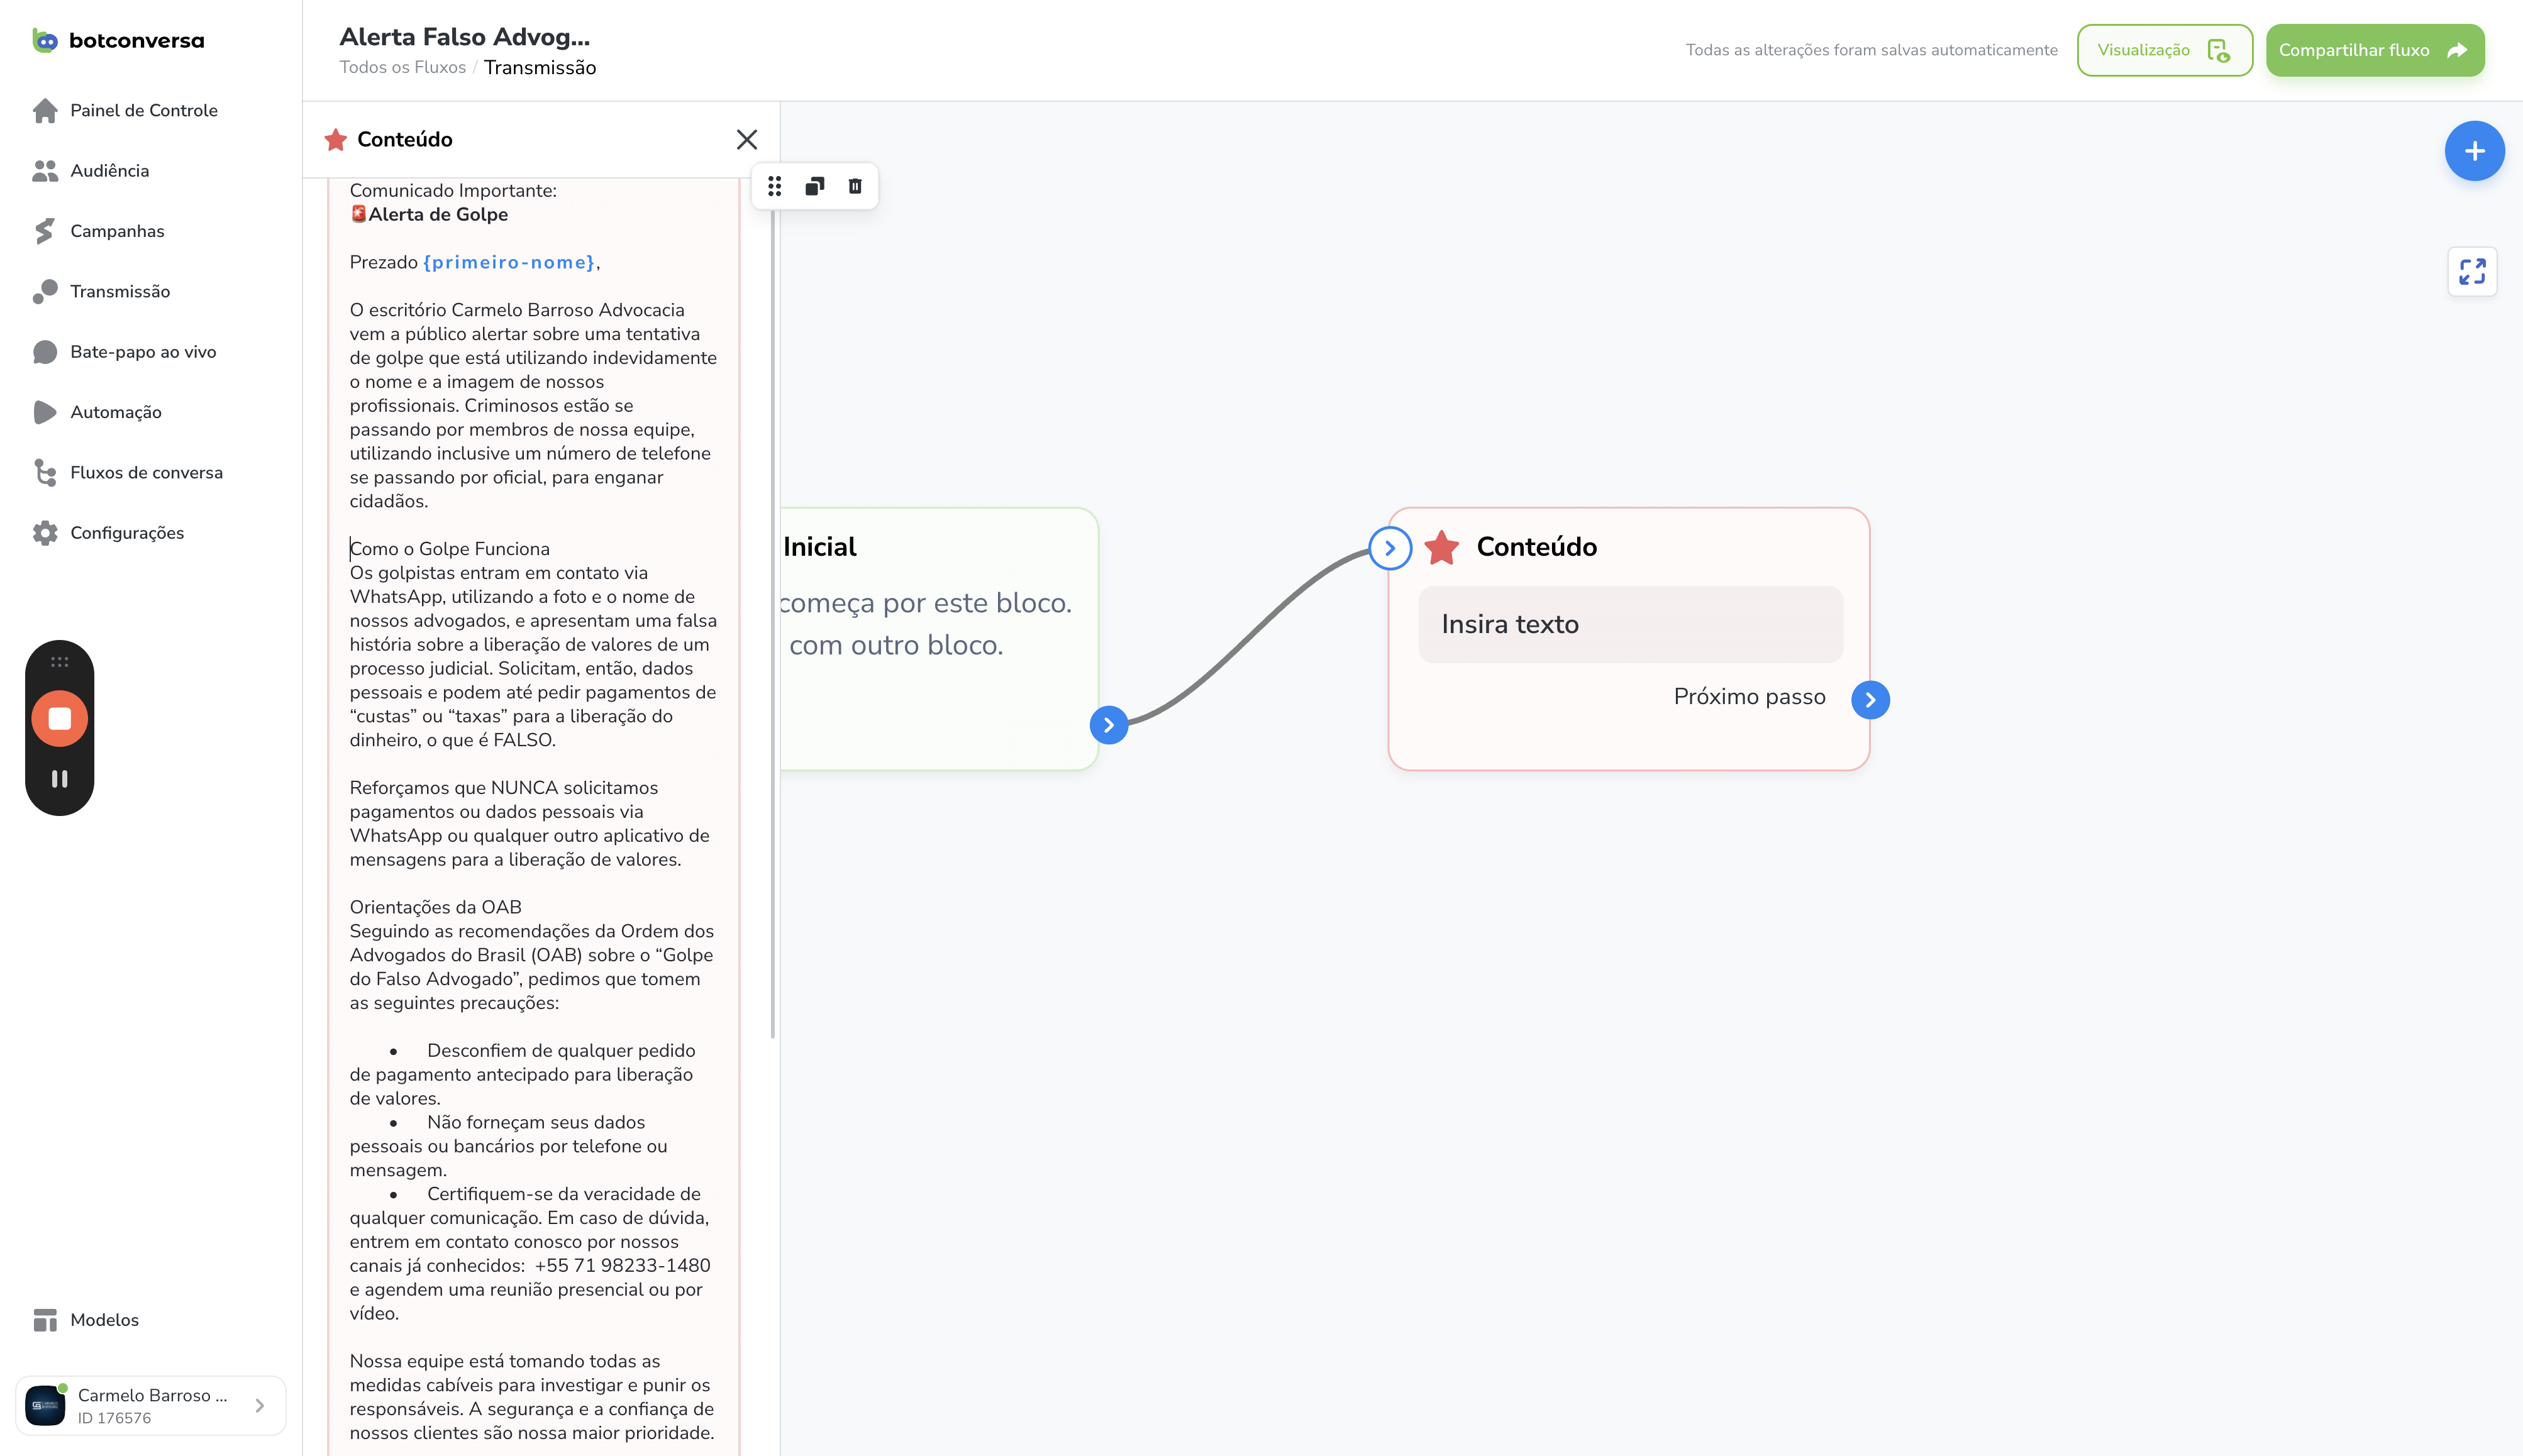Go to Painel de Controle
Screen dimensions: 2523x1456
pos(143,111)
